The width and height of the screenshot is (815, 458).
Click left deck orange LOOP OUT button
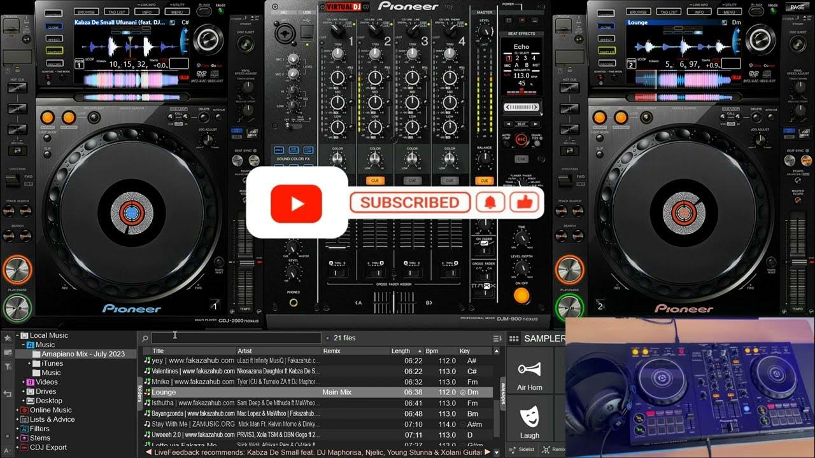(68, 117)
